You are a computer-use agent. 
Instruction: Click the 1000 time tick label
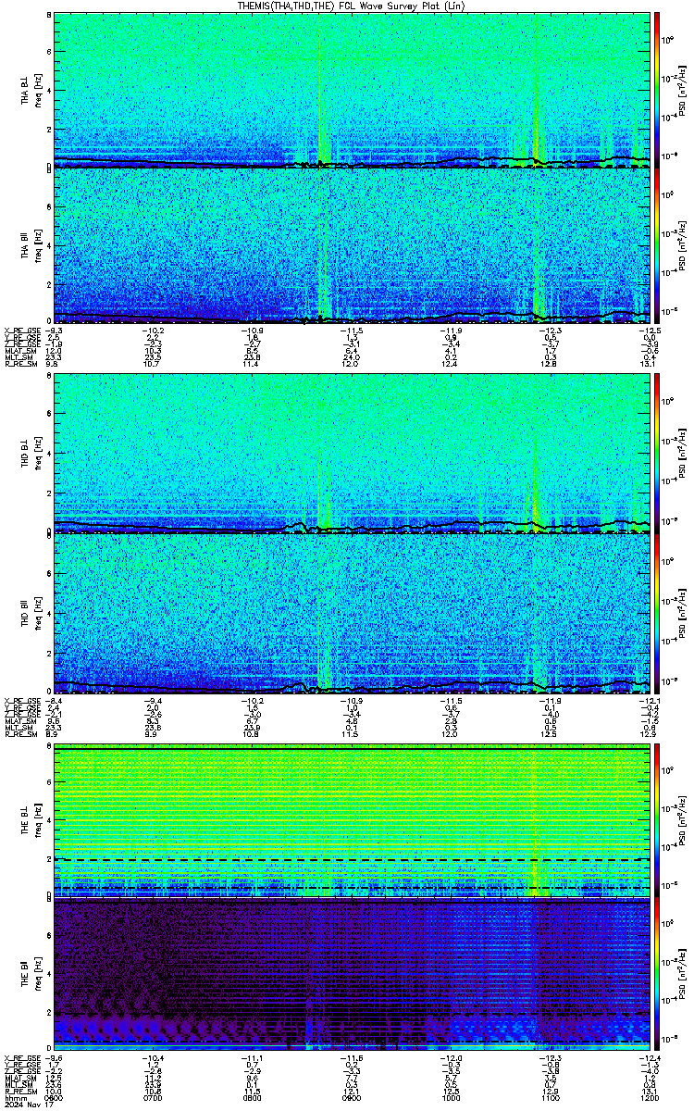pyautogui.click(x=451, y=1098)
